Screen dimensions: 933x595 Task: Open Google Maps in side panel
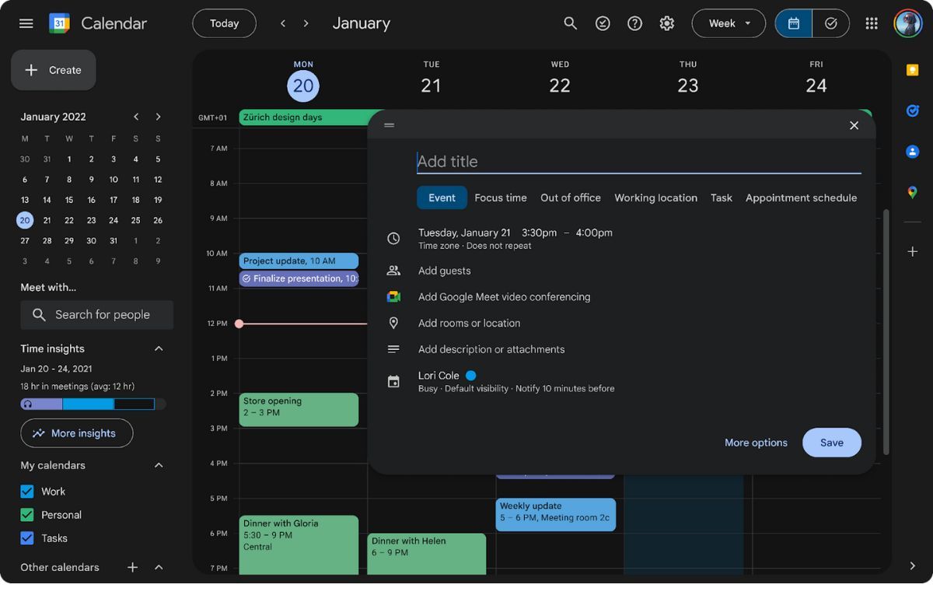tap(913, 192)
